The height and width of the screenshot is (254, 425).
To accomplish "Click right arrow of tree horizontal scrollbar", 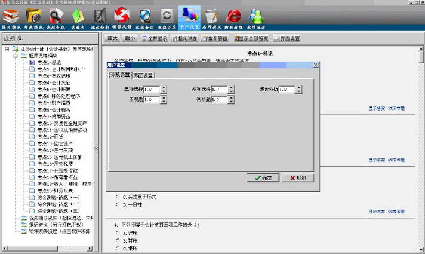I will tap(90, 248).
